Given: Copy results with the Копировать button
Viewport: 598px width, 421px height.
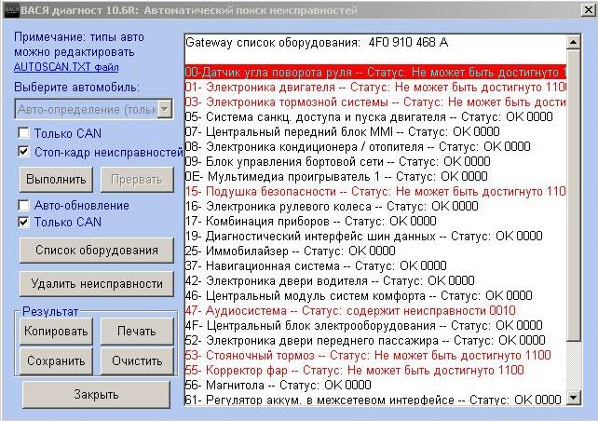Looking at the screenshot, I should (55, 331).
